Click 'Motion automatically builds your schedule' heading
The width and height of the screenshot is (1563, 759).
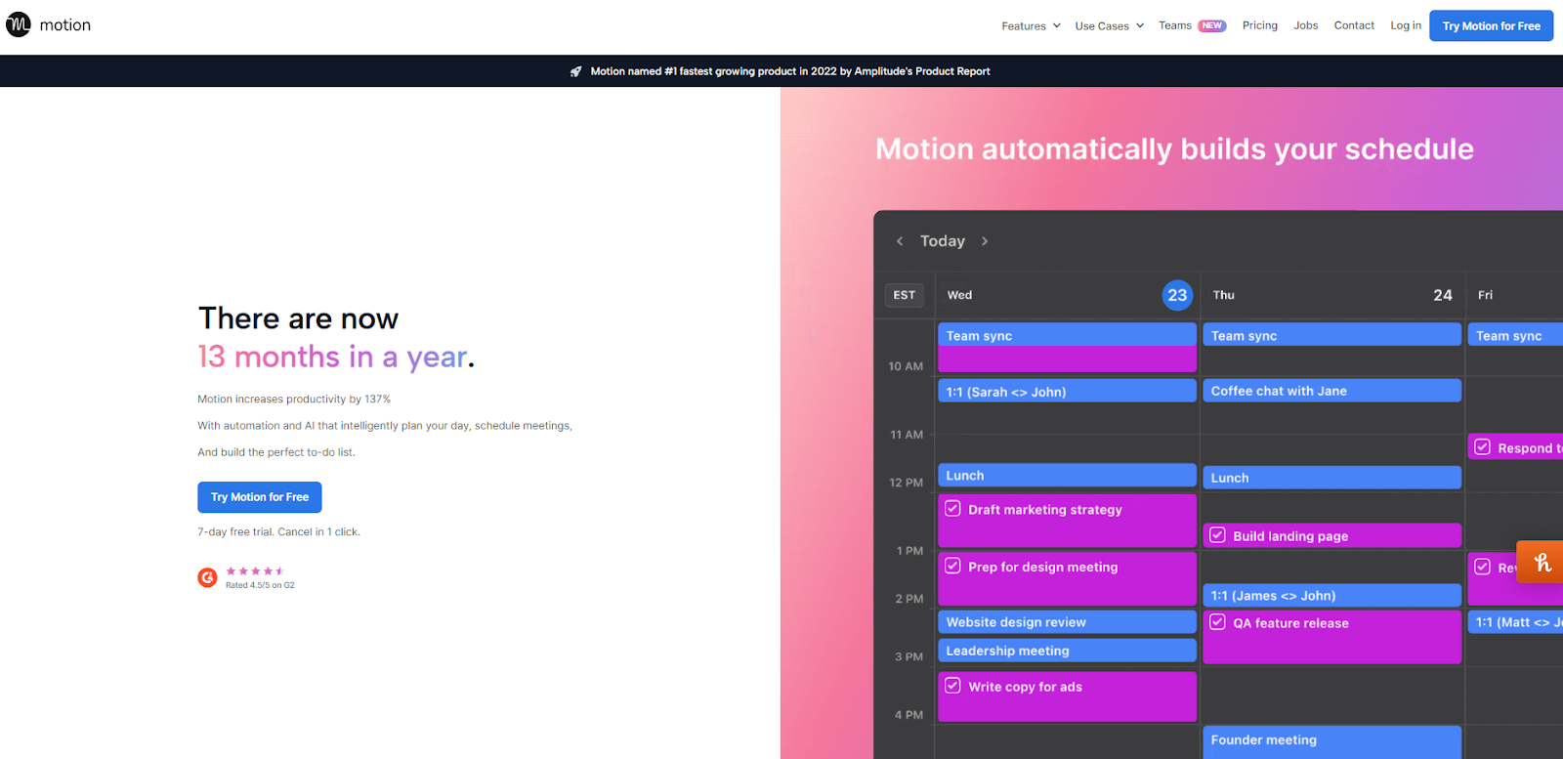(x=1174, y=148)
